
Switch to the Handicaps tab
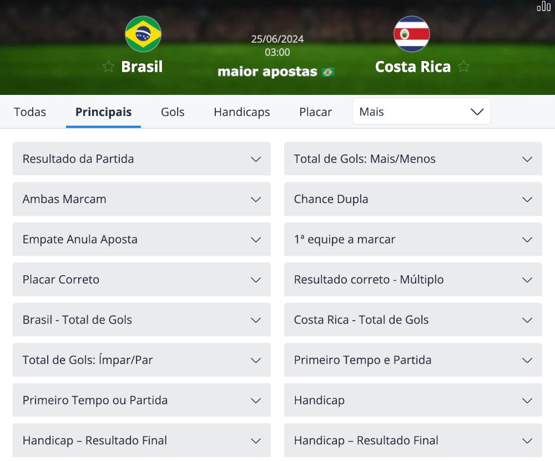point(241,112)
